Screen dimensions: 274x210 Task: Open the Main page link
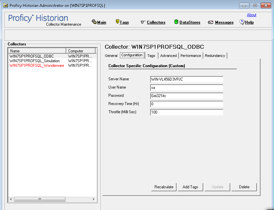101,22
